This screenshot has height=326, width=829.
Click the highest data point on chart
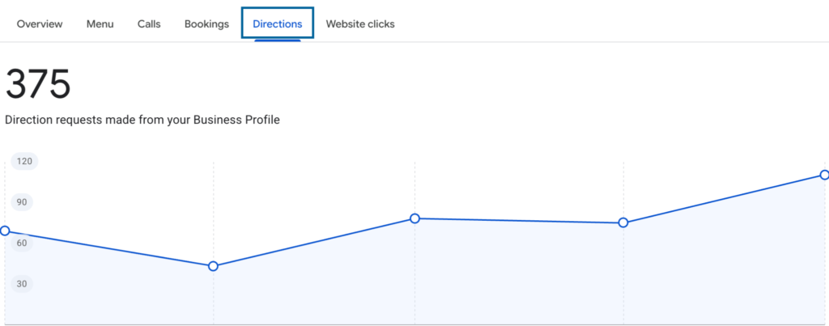pos(824,175)
